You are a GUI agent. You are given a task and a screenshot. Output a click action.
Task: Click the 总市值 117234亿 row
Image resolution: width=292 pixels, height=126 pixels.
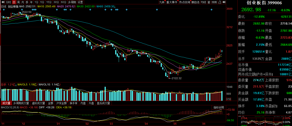pos(265,65)
